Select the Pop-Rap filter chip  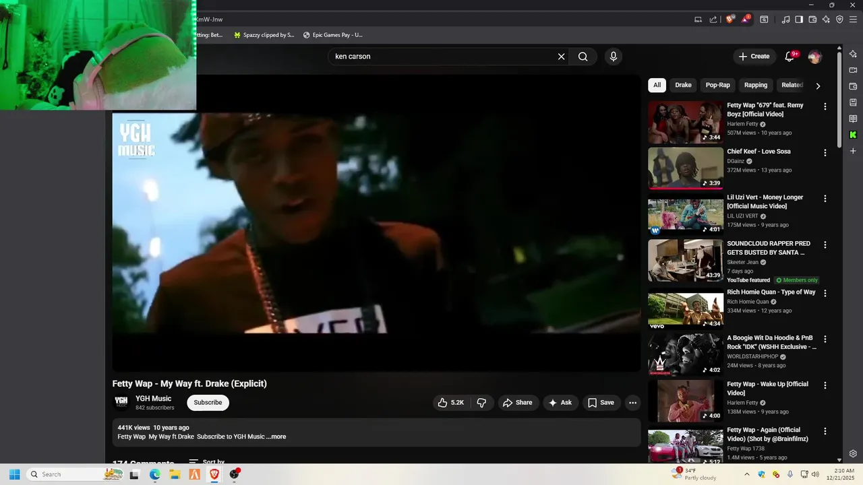point(717,85)
